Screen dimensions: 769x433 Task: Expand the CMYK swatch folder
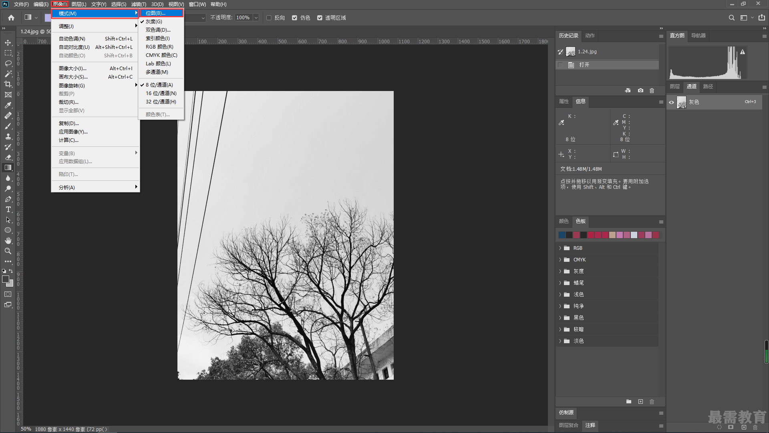point(560,260)
